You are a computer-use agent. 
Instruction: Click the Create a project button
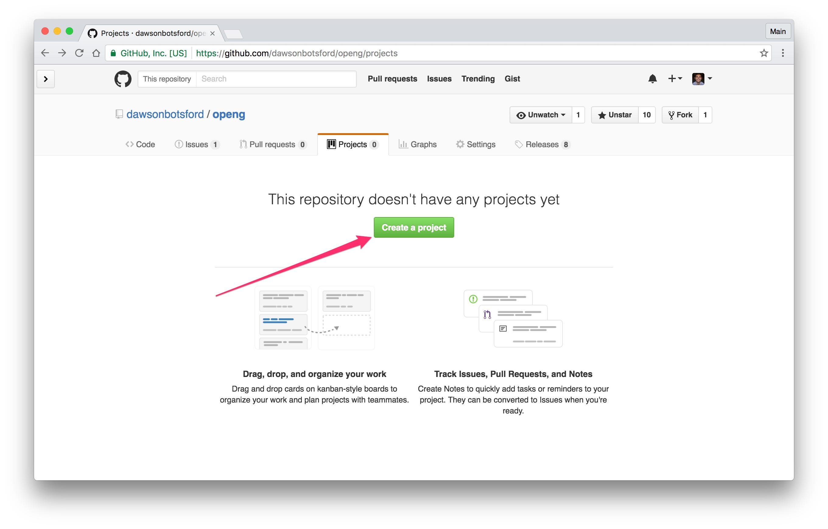coord(414,227)
